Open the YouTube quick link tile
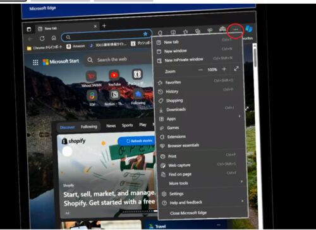316x230 pixels. tap(114, 78)
